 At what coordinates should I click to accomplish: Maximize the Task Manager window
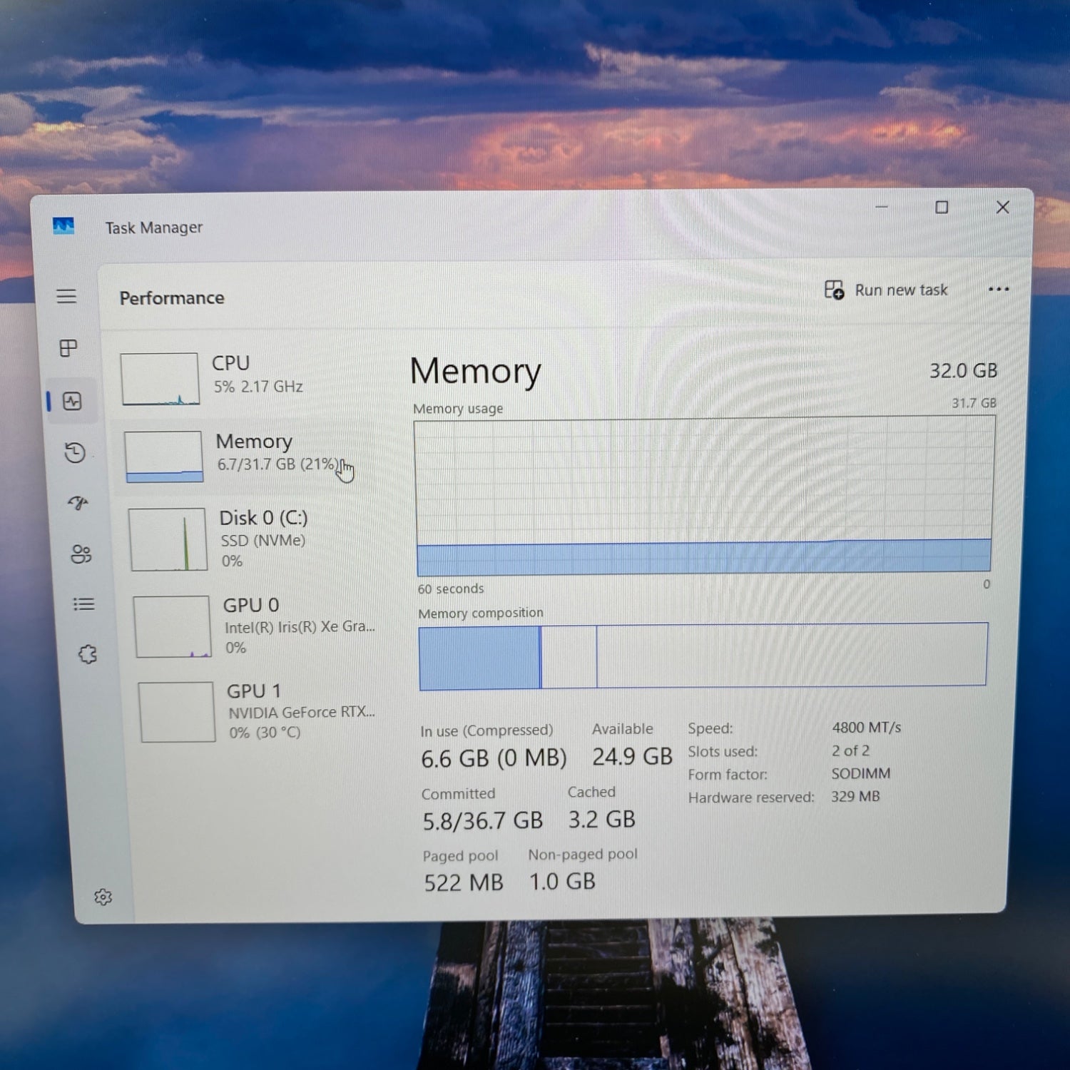[x=942, y=208]
